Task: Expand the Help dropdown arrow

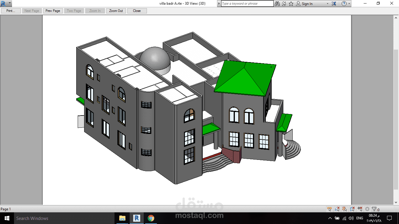Action: point(349,4)
